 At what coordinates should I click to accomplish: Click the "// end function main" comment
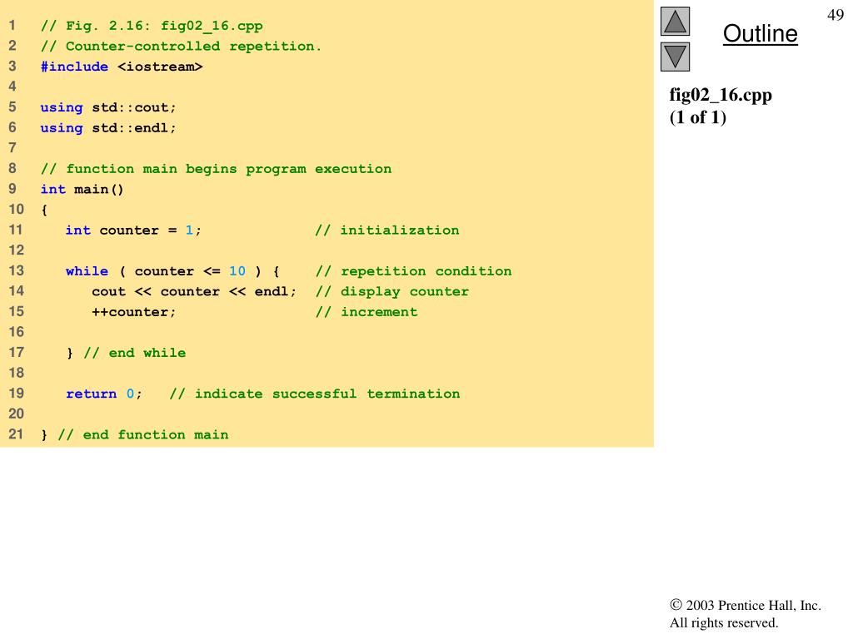coord(143,434)
